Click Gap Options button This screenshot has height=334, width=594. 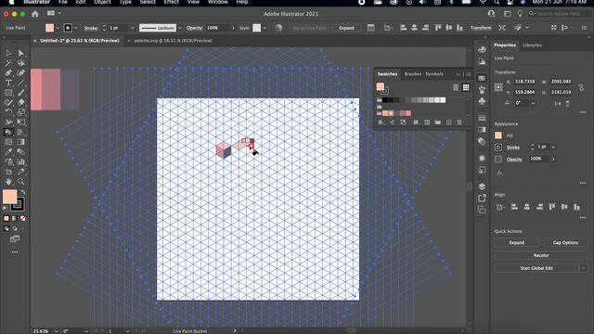(565, 242)
